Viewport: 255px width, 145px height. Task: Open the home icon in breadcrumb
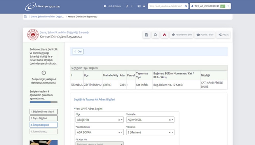25,17
